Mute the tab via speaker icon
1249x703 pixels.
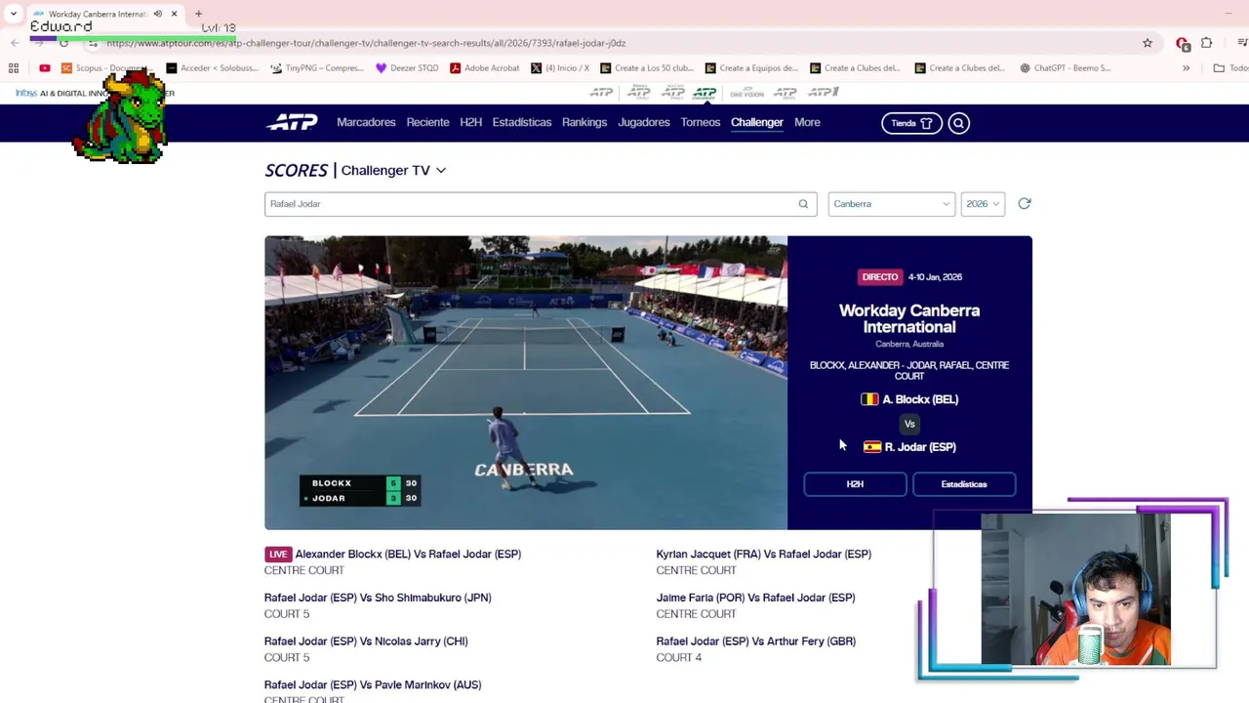157,14
